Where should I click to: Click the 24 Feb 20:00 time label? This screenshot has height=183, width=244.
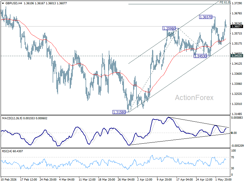[x=48, y=180]
